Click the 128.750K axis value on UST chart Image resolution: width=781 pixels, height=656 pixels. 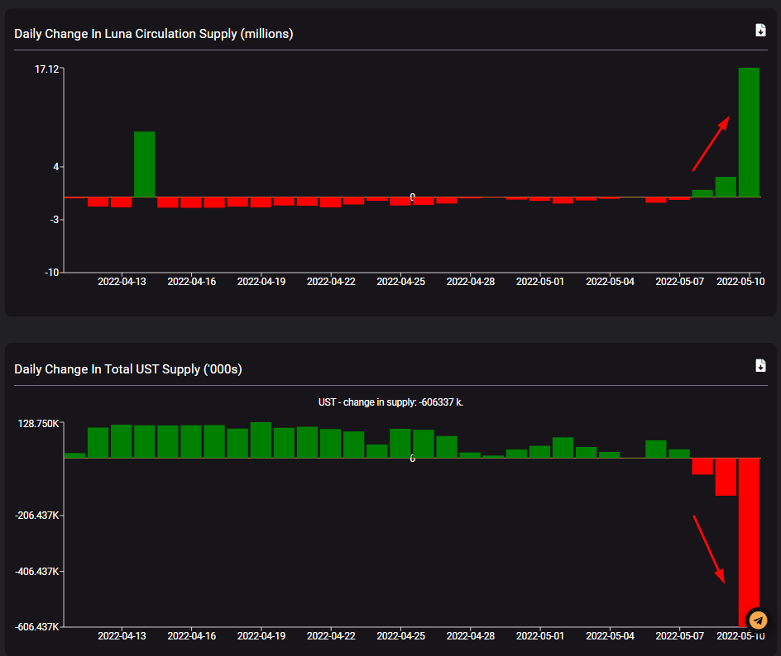pyautogui.click(x=38, y=423)
